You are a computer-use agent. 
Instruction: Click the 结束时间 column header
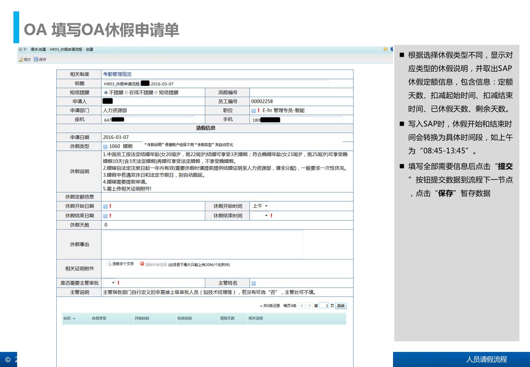[184, 318]
